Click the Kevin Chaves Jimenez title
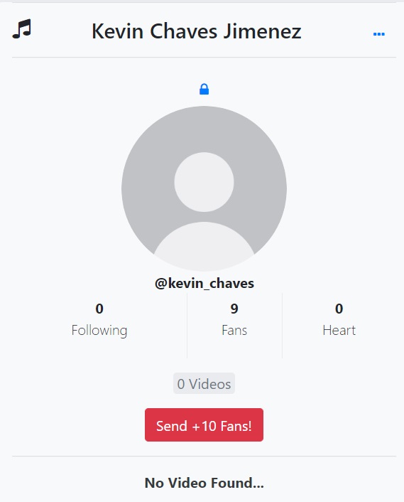 coord(197,31)
